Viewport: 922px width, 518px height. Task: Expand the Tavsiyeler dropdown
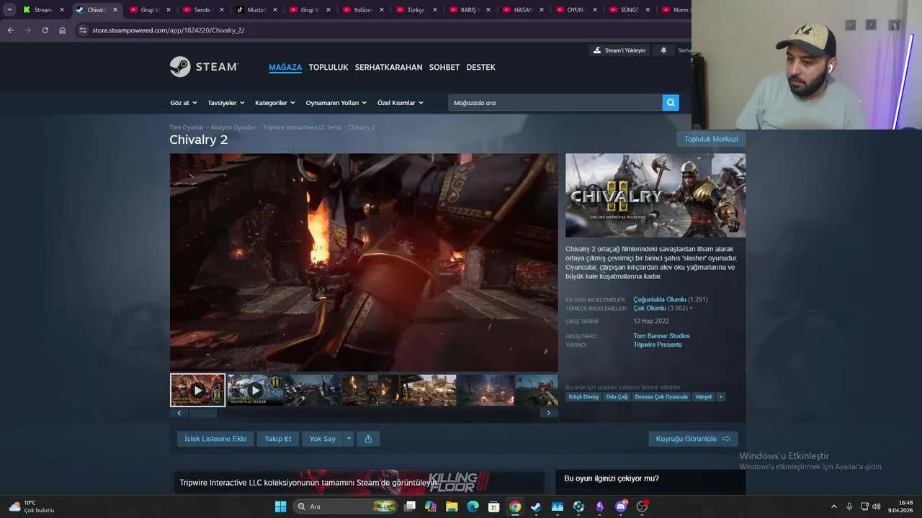pyautogui.click(x=226, y=103)
